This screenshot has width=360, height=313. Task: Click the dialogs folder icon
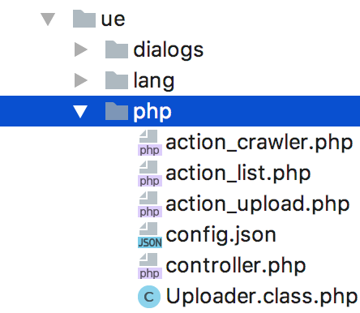click(117, 49)
